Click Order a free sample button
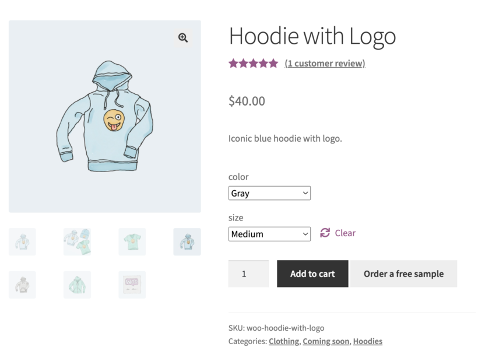This screenshot has width=478, height=361. click(x=403, y=274)
